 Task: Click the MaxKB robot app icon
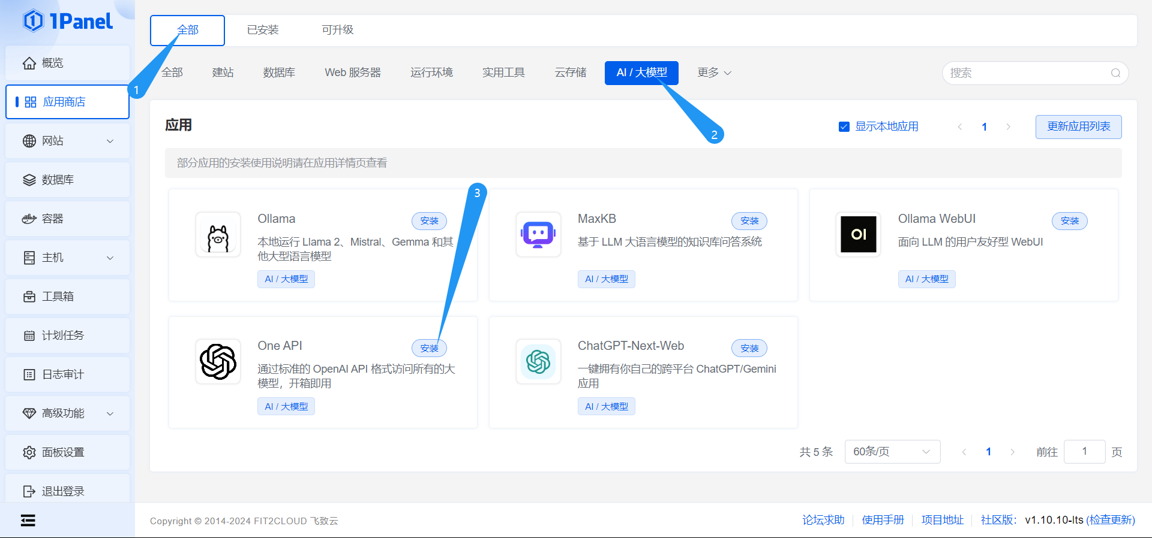click(538, 234)
